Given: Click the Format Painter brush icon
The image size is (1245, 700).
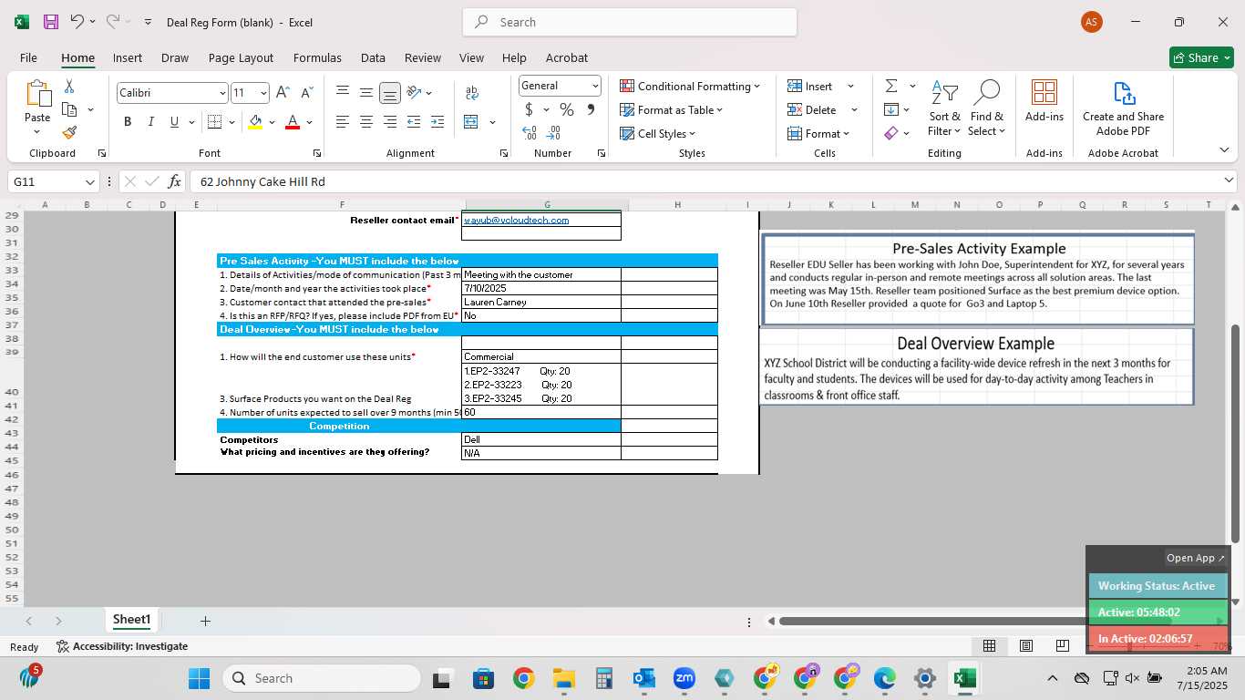Looking at the screenshot, I should point(69,133).
